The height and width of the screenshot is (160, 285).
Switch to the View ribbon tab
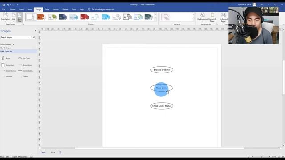coord(74,9)
